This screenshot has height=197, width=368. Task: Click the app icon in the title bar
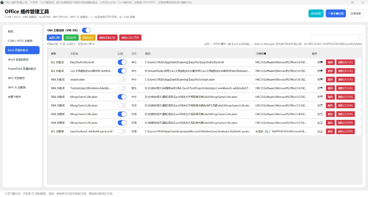[x=2, y=2]
